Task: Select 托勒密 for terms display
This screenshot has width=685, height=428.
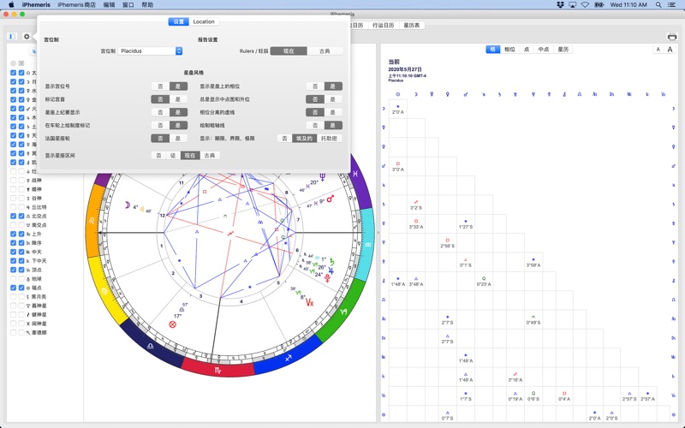Action: 330,138
